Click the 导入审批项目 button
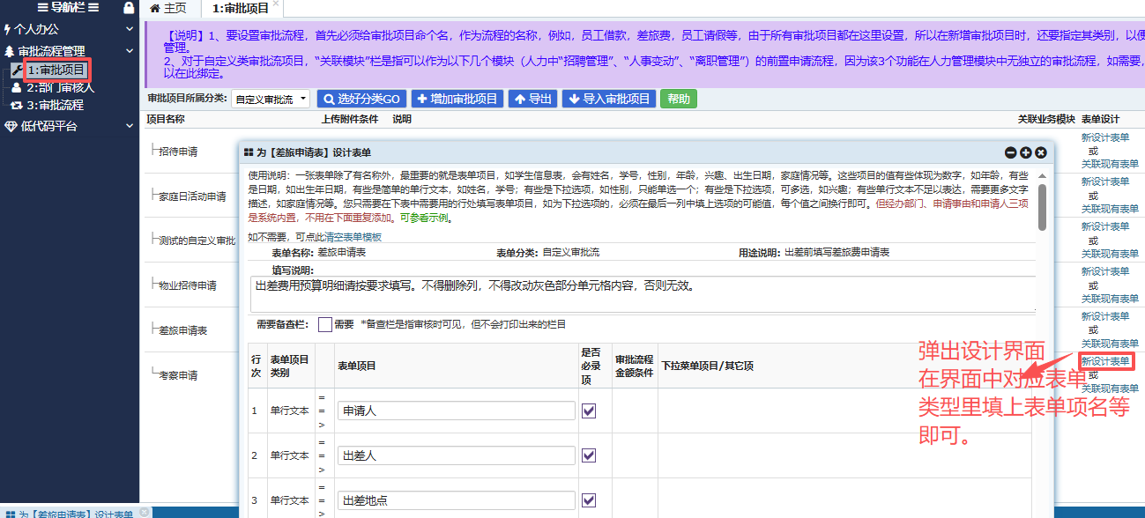 point(609,99)
